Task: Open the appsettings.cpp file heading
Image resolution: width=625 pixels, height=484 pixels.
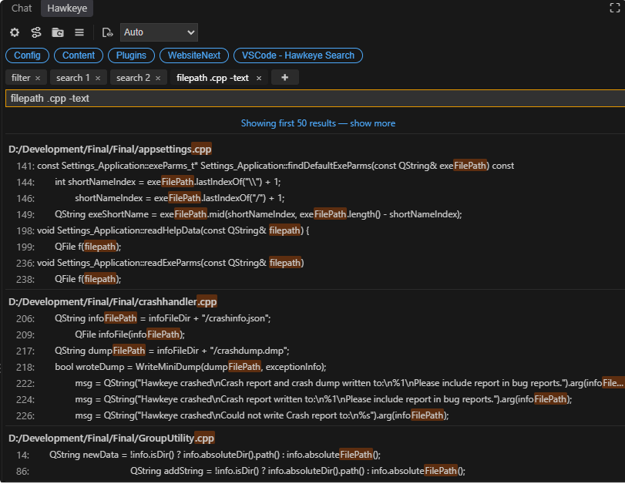Action: 110,149
